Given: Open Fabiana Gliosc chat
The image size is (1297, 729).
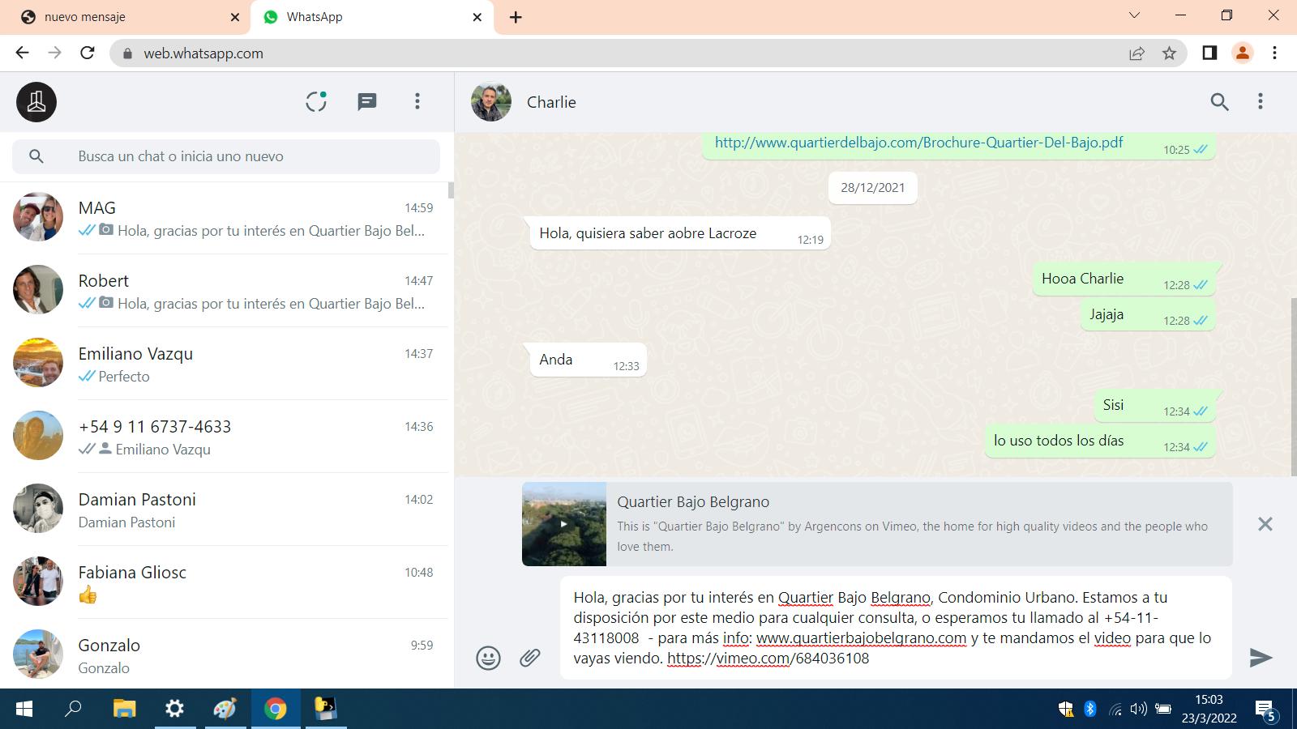Looking at the screenshot, I should (224, 582).
